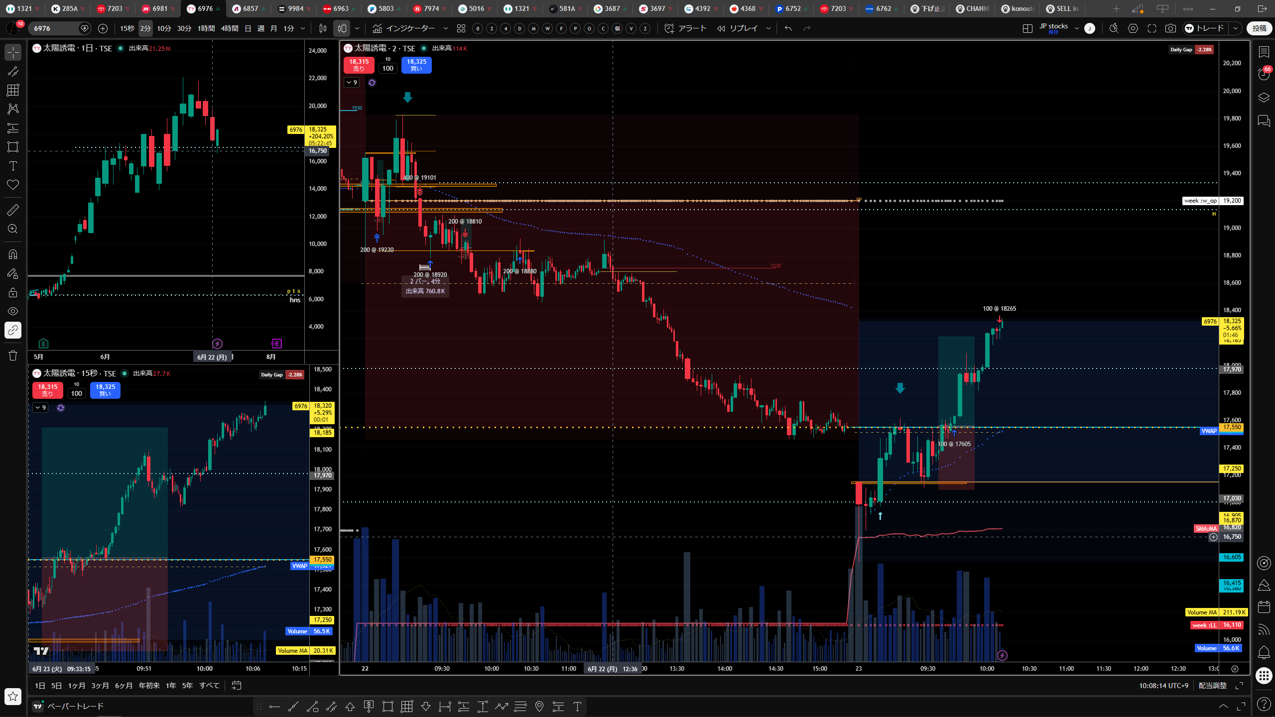Open the calendar panel in right sidebar
Image resolution: width=1275 pixels, height=717 pixels.
[x=1264, y=607]
